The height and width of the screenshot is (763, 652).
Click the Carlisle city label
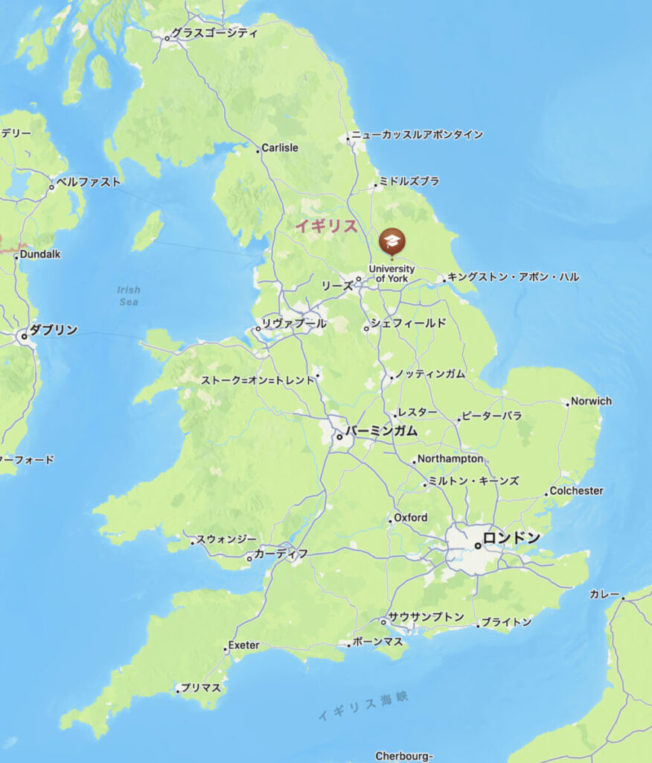click(x=280, y=148)
